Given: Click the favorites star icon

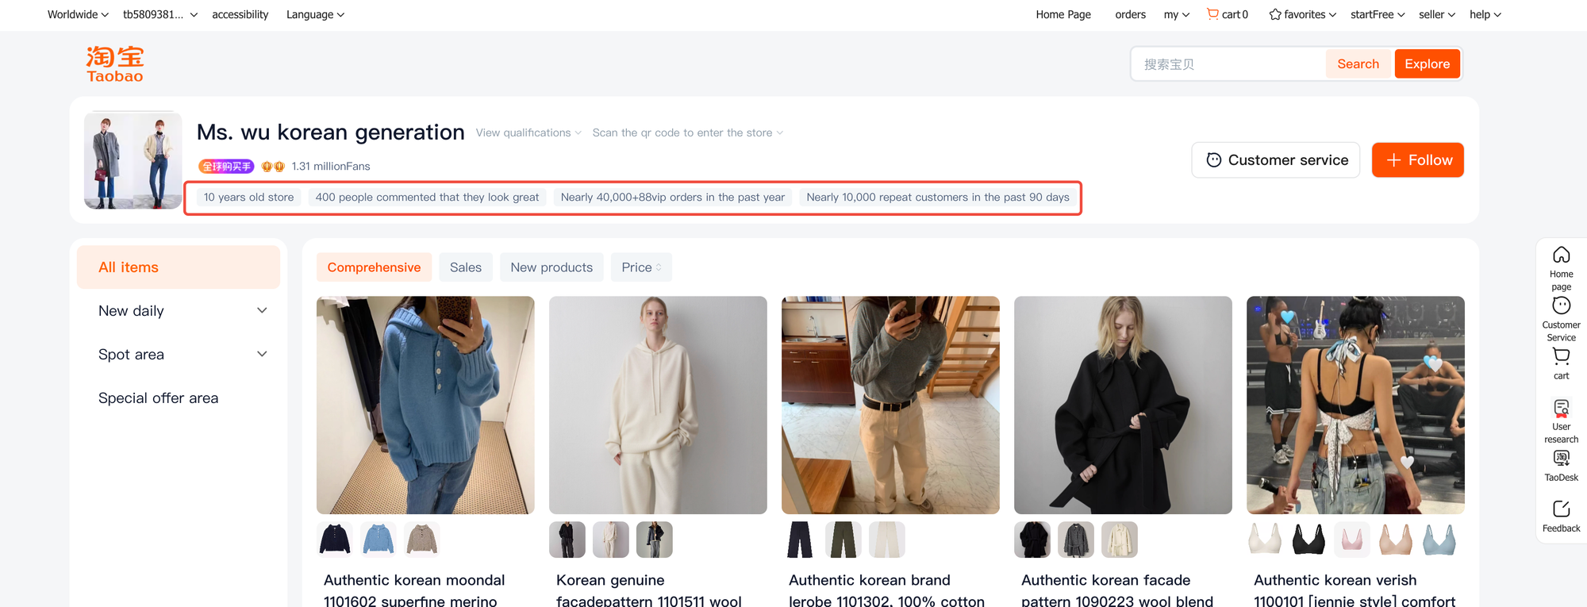Looking at the screenshot, I should [x=1274, y=14].
